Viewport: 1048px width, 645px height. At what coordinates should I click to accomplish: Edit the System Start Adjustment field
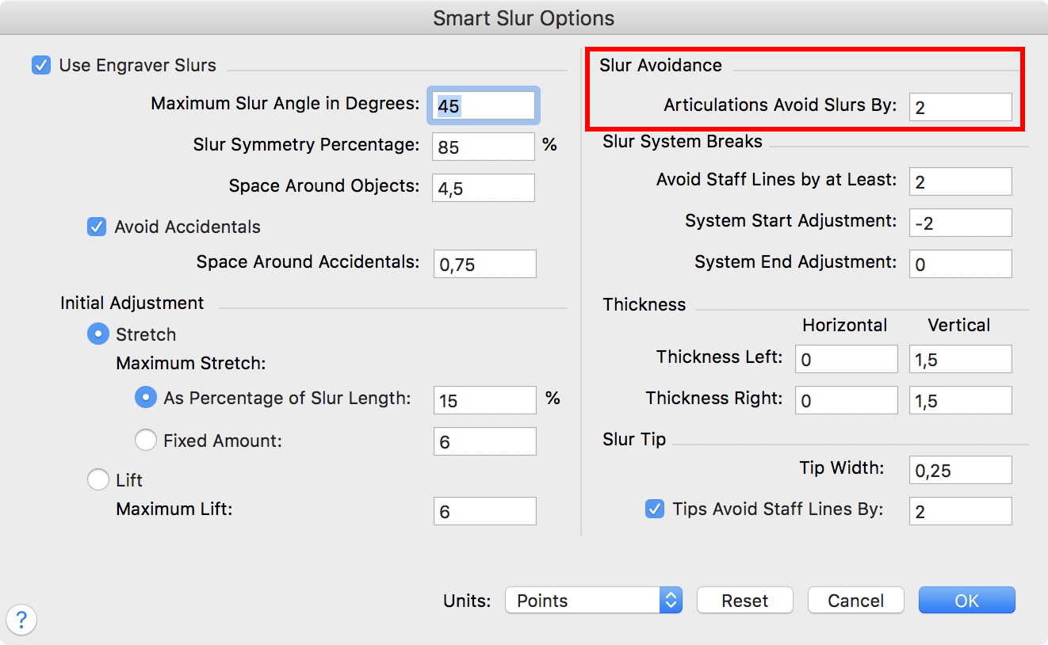tap(960, 223)
